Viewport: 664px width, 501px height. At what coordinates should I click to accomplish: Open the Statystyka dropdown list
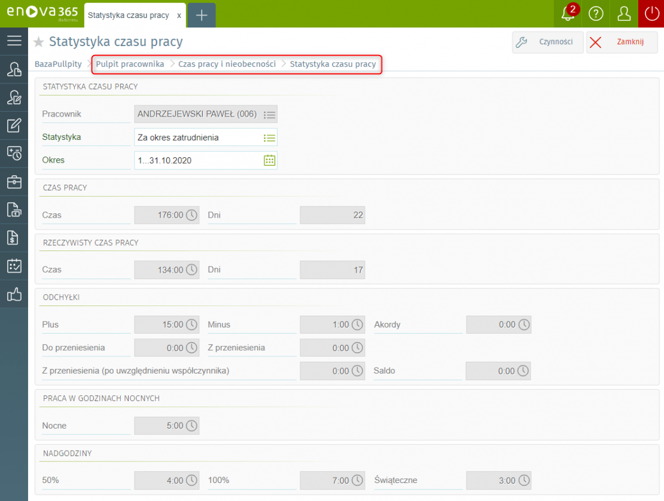269,138
